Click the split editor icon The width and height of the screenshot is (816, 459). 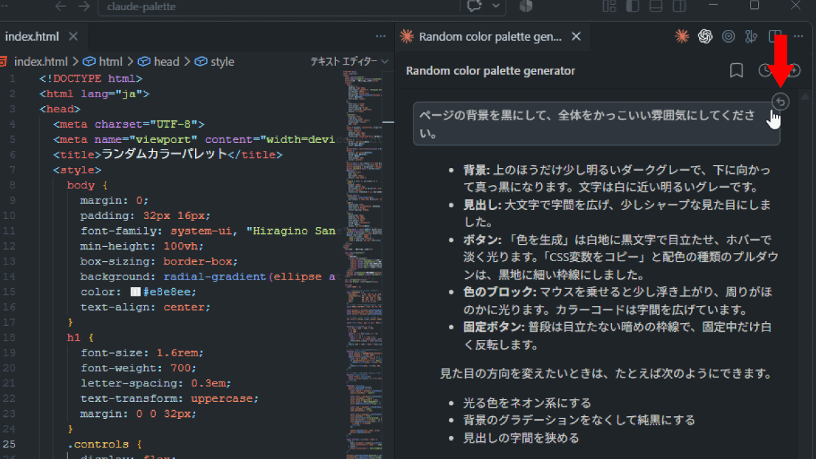774,36
